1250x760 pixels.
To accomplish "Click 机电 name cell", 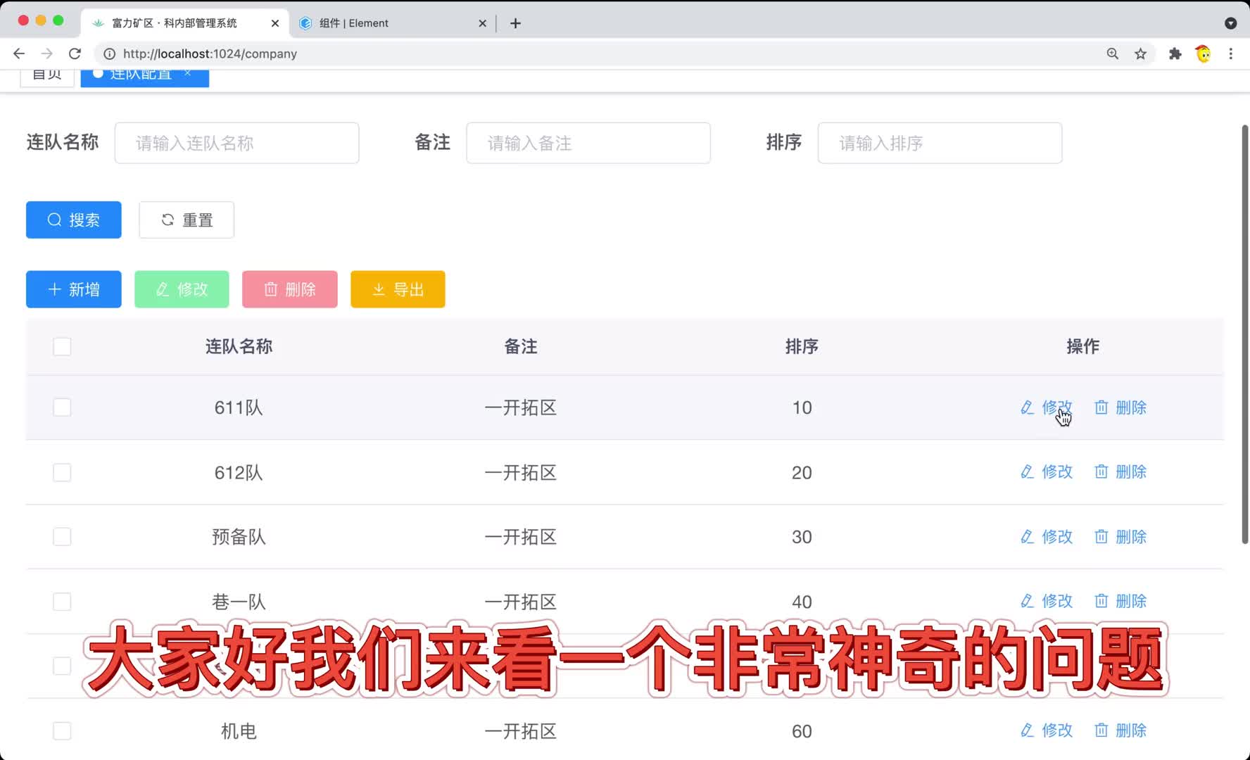I will (x=239, y=731).
